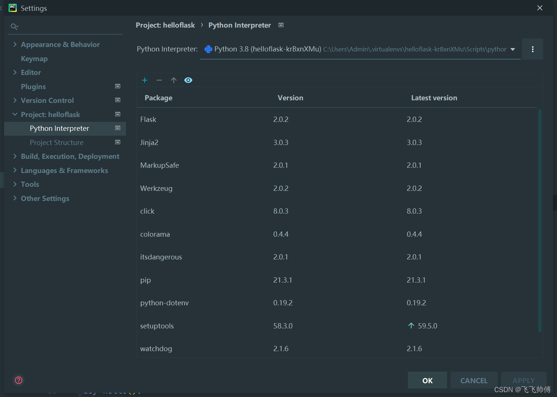Click the upgrade arrow toolbar icon
The image size is (557, 397).
click(x=174, y=80)
